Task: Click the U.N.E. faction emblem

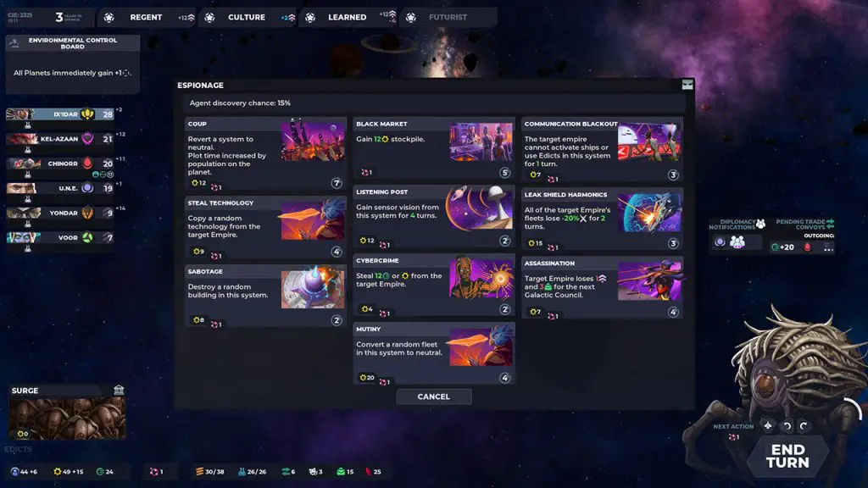Action: (87, 188)
